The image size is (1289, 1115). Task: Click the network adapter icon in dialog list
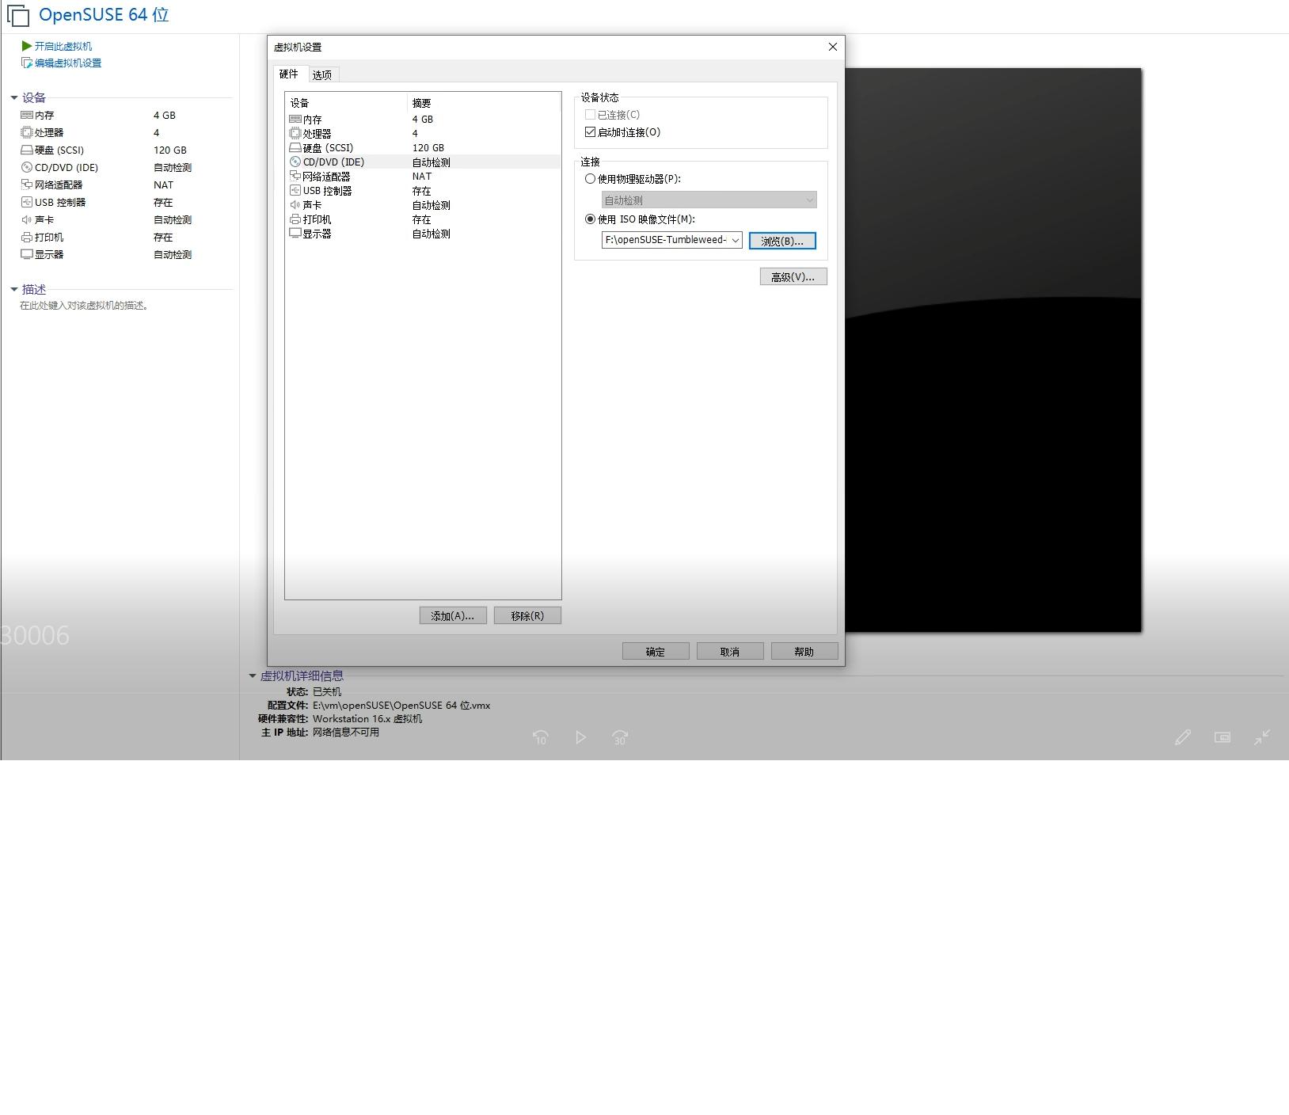pyautogui.click(x=295, y=176)
